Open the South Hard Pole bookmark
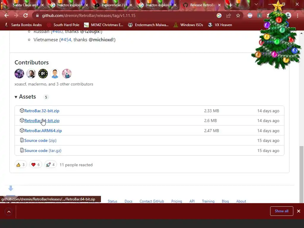This screenshot has height=228, width=304. pyautogui.click(x=64, y=25)
